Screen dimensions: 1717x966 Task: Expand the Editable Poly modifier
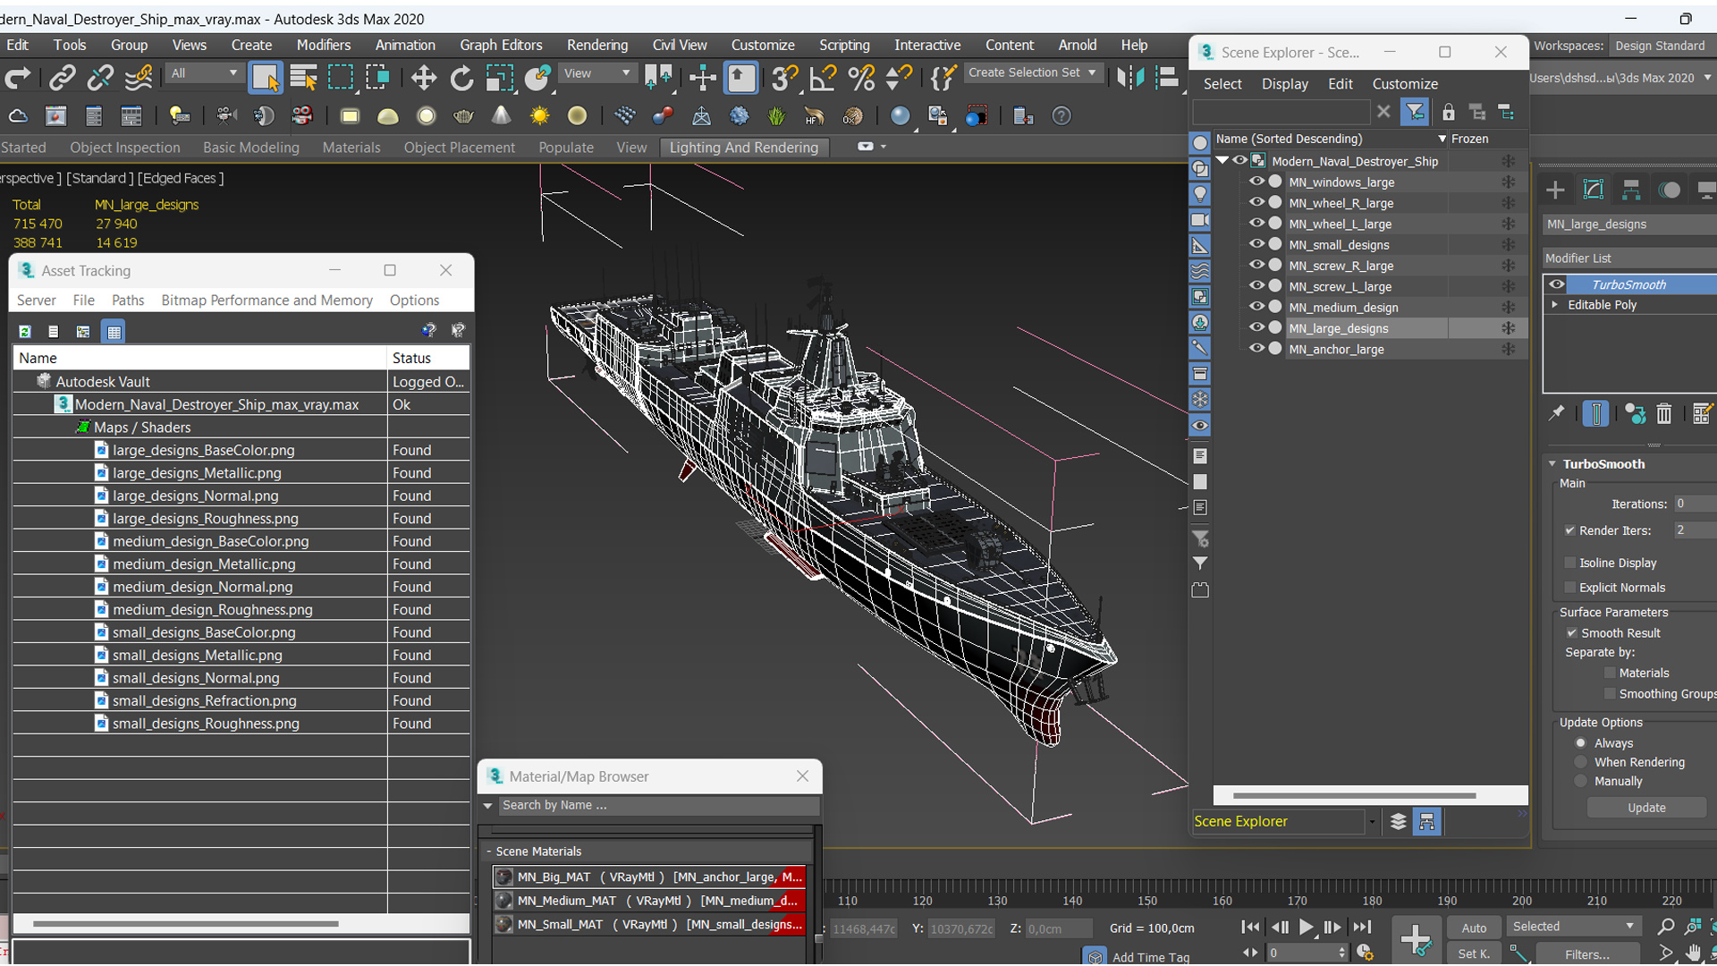click(x=1555, y=305)
